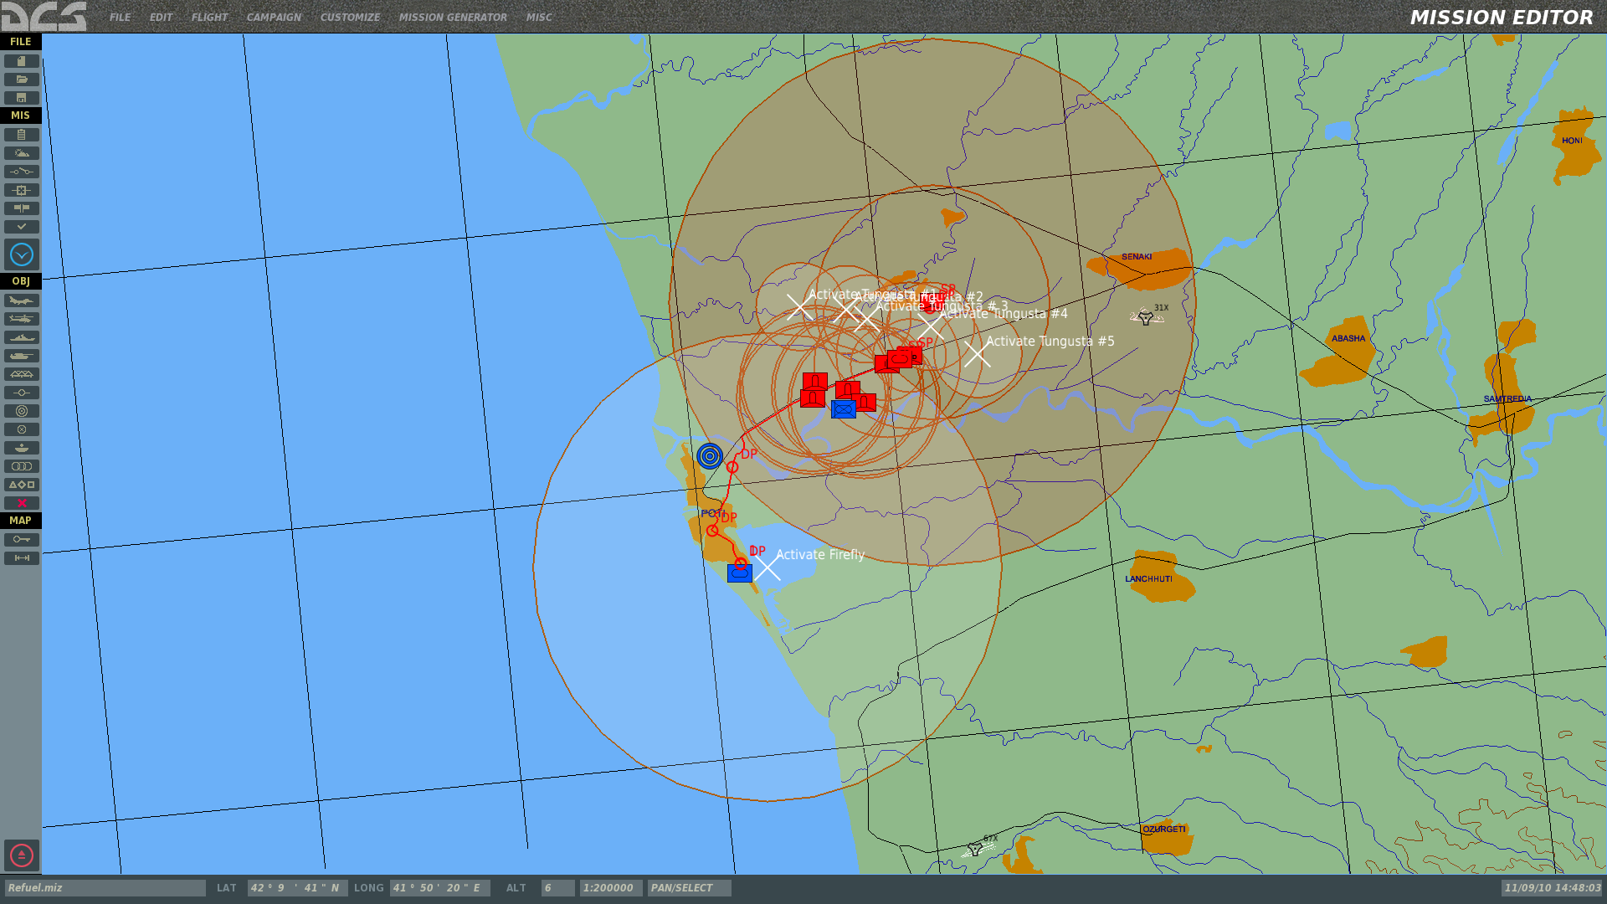
Task: Select the bowl-shaped object tool in OBJ section
Action: coord(22,448)
